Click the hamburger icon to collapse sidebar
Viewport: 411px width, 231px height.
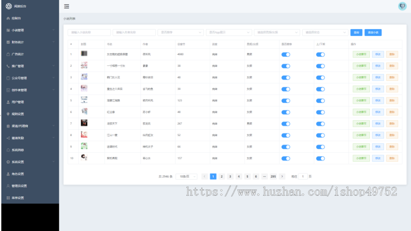[x=67, y=6]
